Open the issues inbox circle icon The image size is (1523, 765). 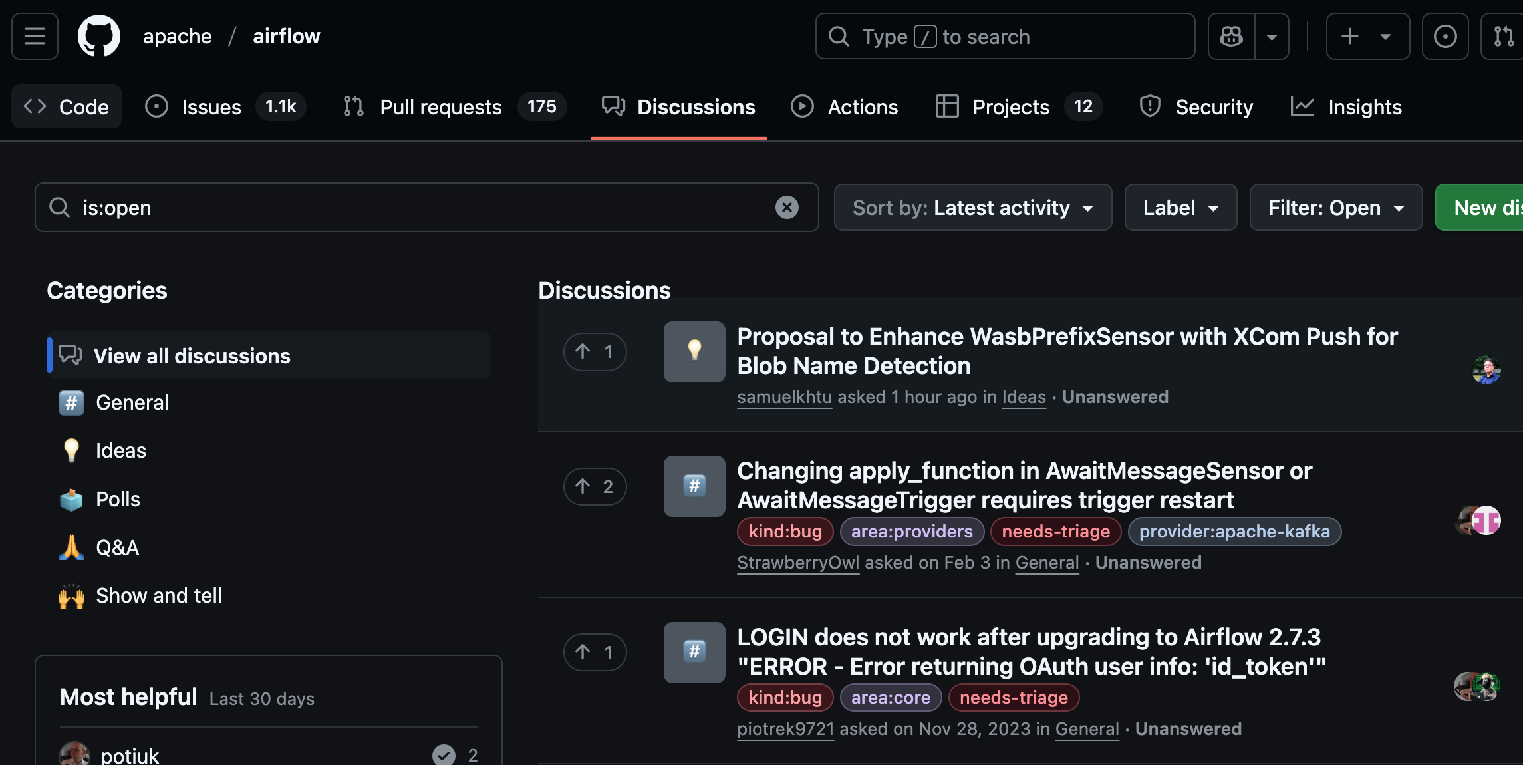[x=1445, y=36]
